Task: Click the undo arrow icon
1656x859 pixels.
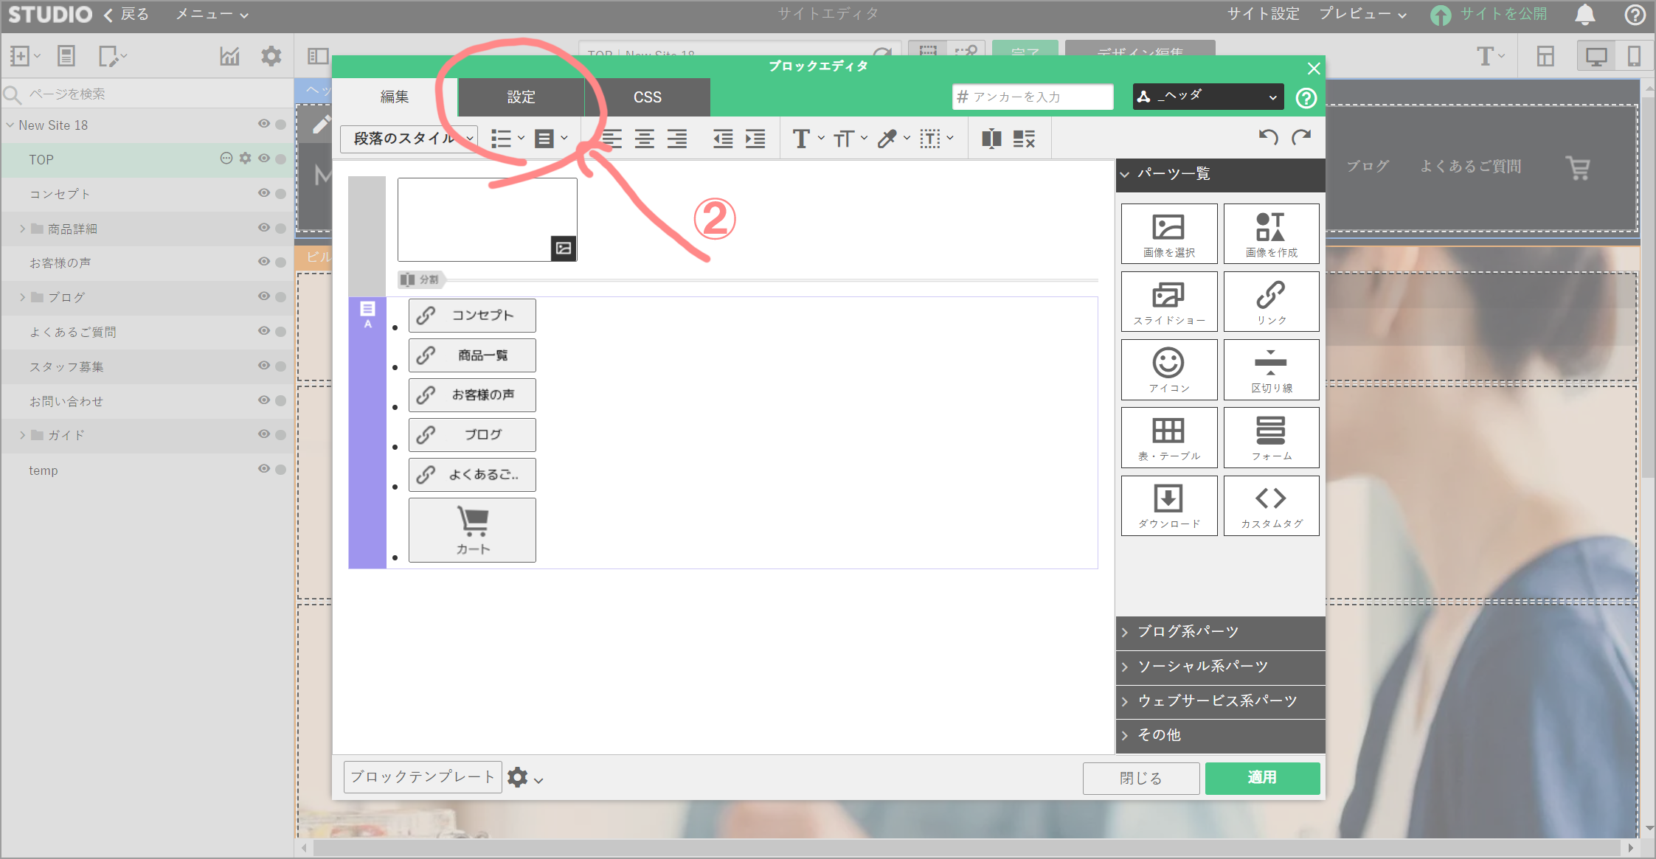Action: (x=1268, y=138)
